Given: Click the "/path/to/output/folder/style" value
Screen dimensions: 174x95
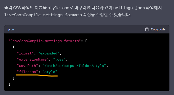Looking at the screenshot, I should click(x=74, y=66).
